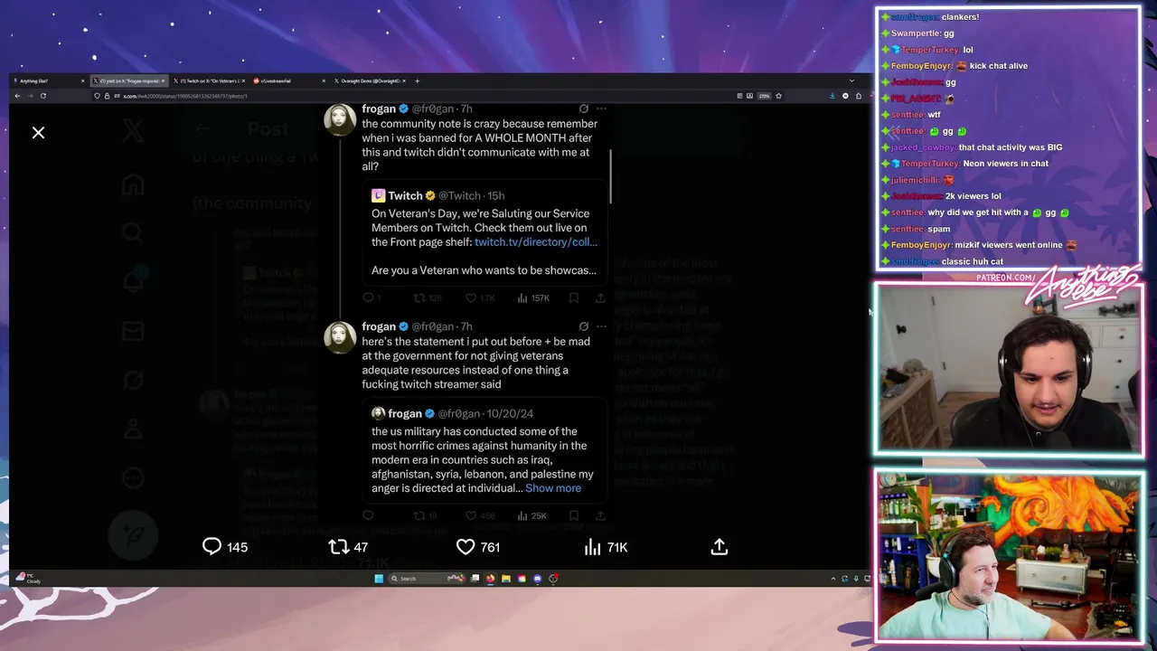Open File Explorer from the taskbar

coord(506,579)
